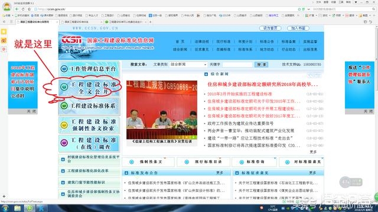Image resolution: width=378 pixels, height=212 pixels.
Task: Open the 地方动态 navigation item
Action: tap(267, 49)
